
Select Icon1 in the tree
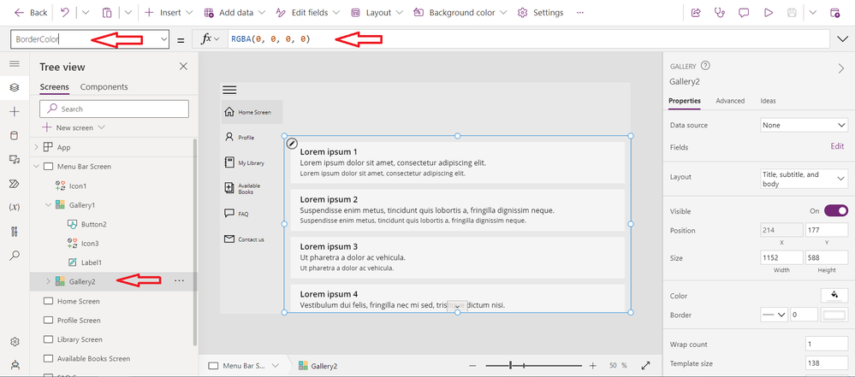[77, 186]
